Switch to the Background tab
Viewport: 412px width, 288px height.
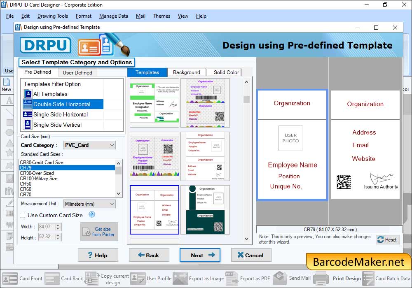(x=187, y=72)
